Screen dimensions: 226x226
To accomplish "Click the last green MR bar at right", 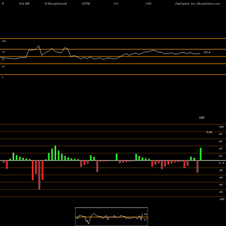I will coord(201,154).
